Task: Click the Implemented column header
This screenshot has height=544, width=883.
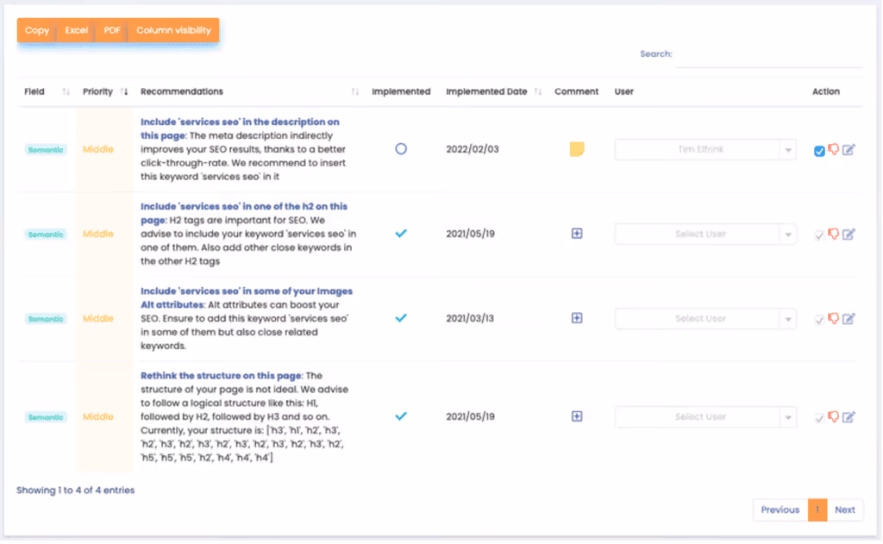Action: 401,91
